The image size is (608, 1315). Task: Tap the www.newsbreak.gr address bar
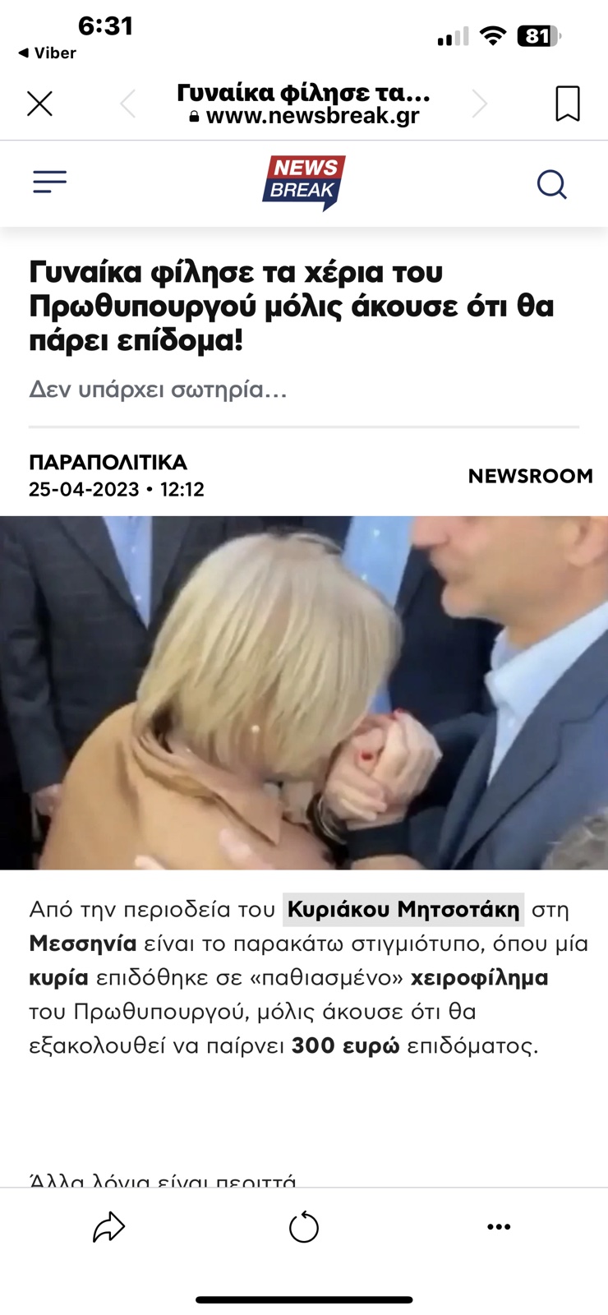tap(304, 116)
